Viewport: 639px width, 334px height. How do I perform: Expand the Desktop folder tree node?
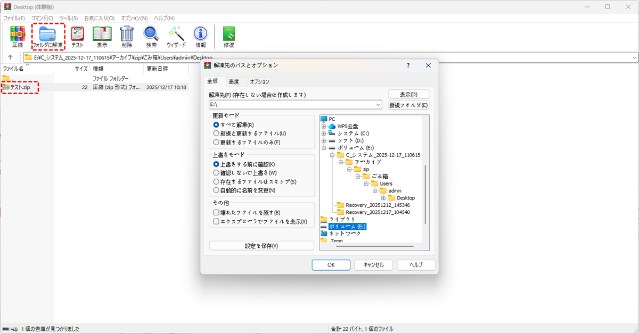pos(383,198)
